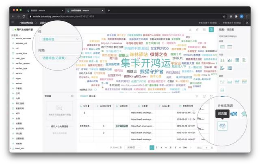Click the gray grid icon above the chart
This screenshot has width=260, height=165.
click(x=204, y=30)
